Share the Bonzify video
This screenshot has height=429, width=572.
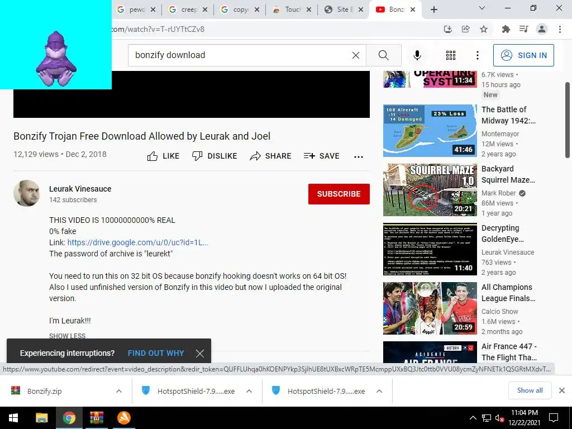270,156
